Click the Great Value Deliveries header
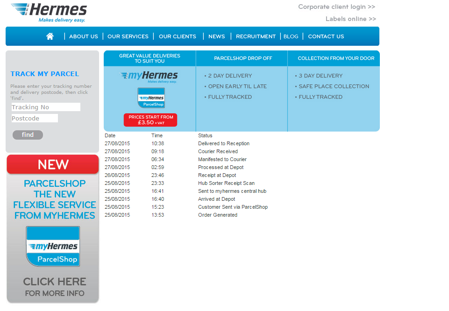This screenshot has width=449, height=311. pyautogui.click(x=150, y=58)
